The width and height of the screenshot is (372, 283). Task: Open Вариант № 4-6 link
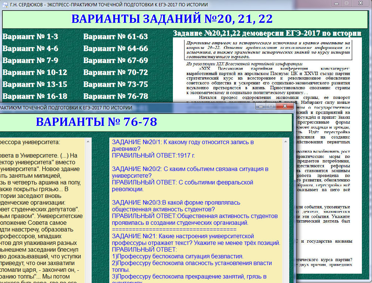pos(30,49)
